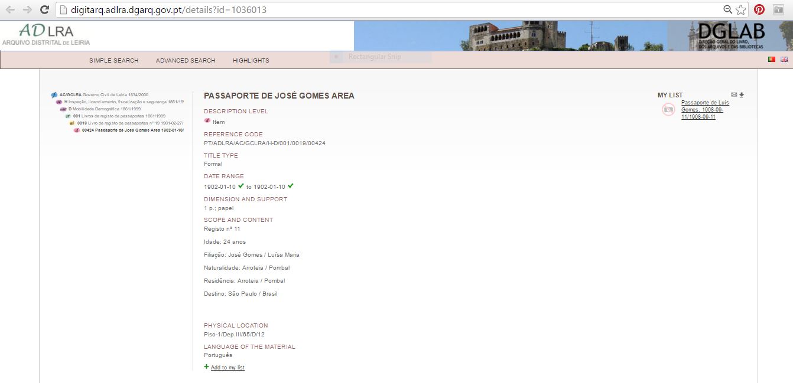Click the Add to my list link
Viewport: 793px width, 383px height.
[x=227, y=368]
